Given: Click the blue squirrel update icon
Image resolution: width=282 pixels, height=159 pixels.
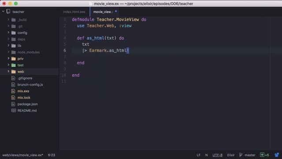Looking at the screenshot, I should (x=277, y=155).
